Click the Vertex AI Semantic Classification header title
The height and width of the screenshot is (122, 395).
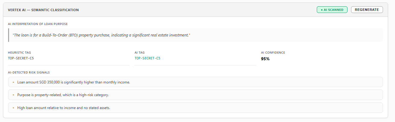[x=43, y=10]
